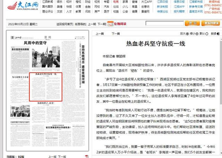
Task: Click 返回报网首页 link
Action: click(x=65, y=24)
